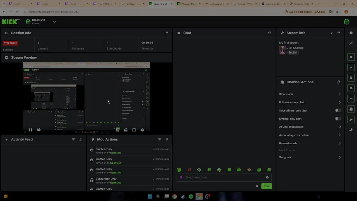Toggle the Channel Actions sidebar icon
The width and height of the screenshot is (357, 201).
[x=351, y=109]
